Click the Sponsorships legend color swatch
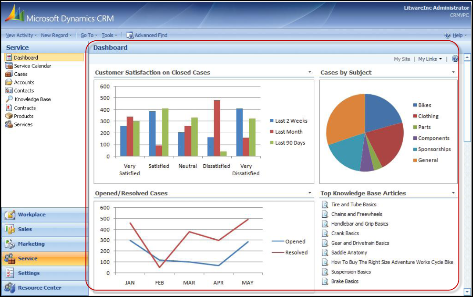Screen dimensions: 473x297 click(x=415, y=149)
